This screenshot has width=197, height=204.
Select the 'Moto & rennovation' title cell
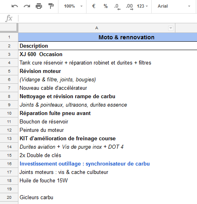[108, 37]
